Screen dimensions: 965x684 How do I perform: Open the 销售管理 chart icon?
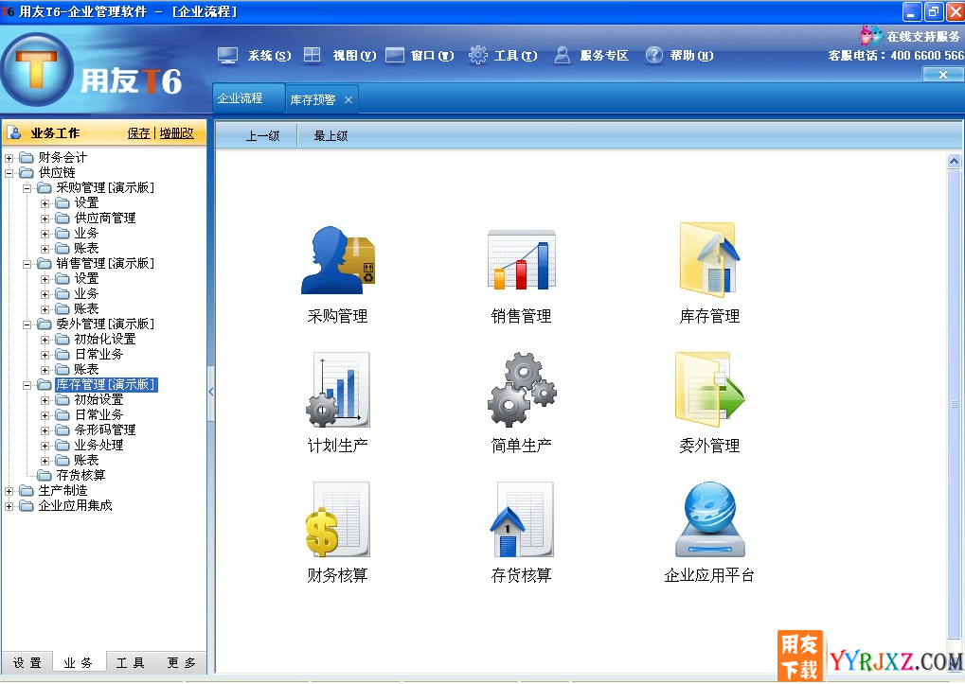coord(521,259)
